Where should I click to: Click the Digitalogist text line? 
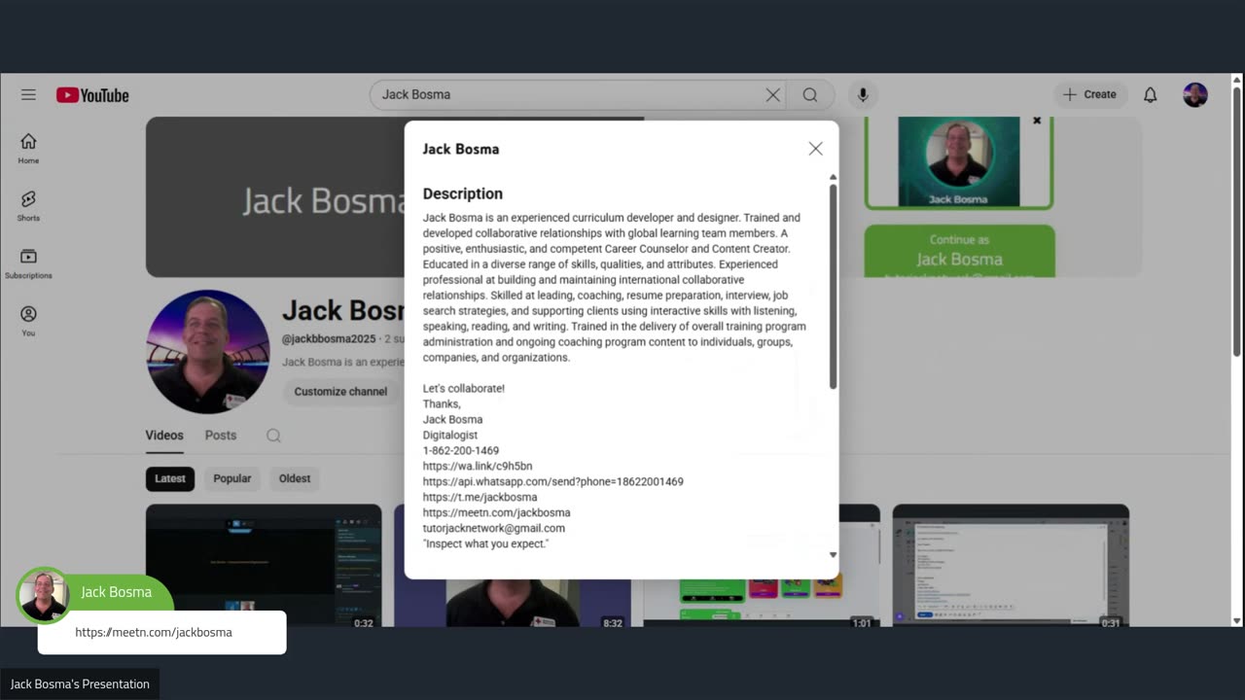pos(449,435)
